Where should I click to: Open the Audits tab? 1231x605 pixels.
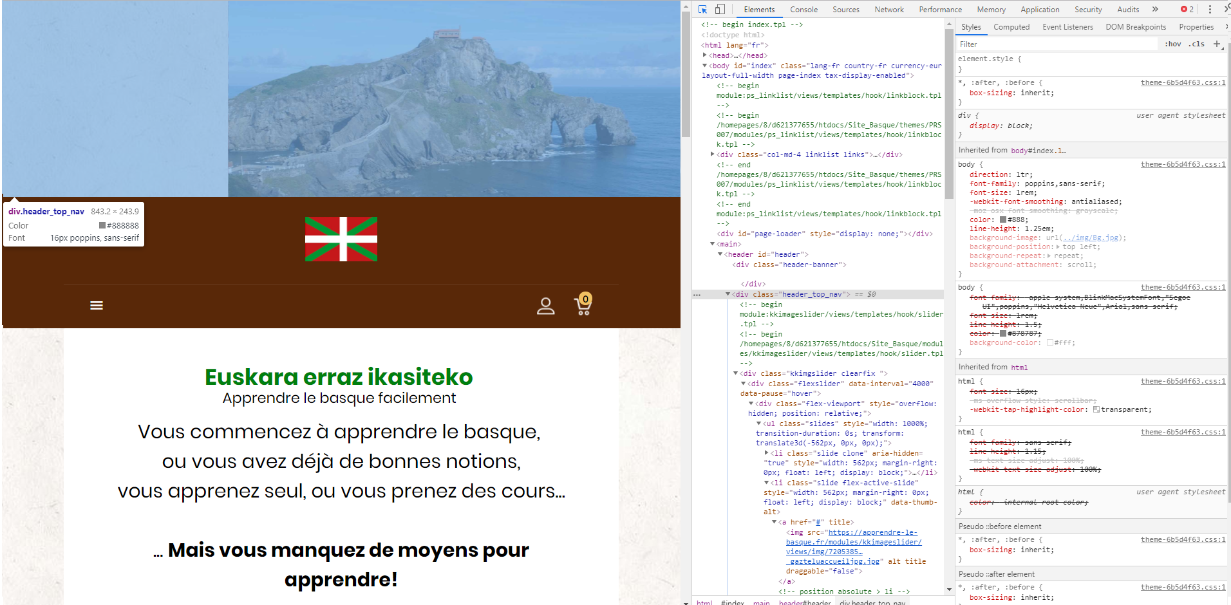[x=1128, y=10]
